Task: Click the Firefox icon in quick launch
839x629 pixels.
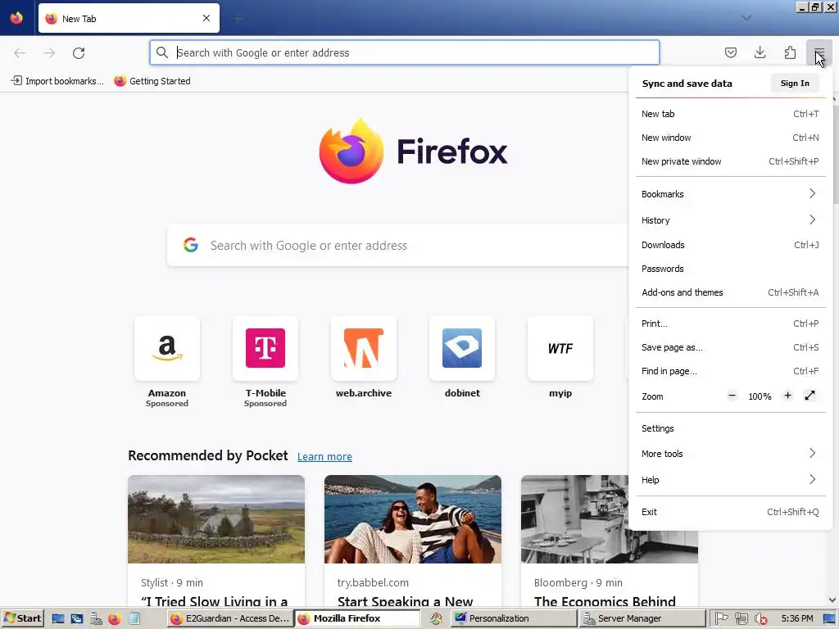Action: tap(115, 619)
